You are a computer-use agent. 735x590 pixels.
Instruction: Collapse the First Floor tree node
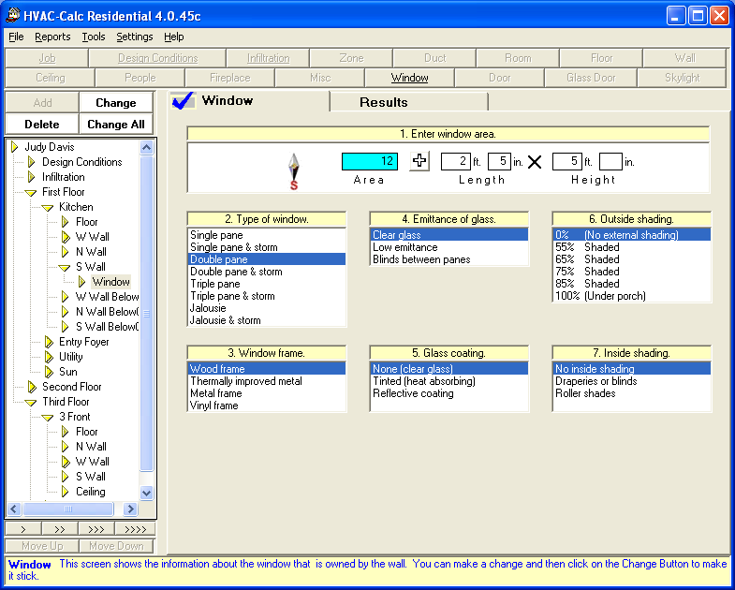click(31, 192)
